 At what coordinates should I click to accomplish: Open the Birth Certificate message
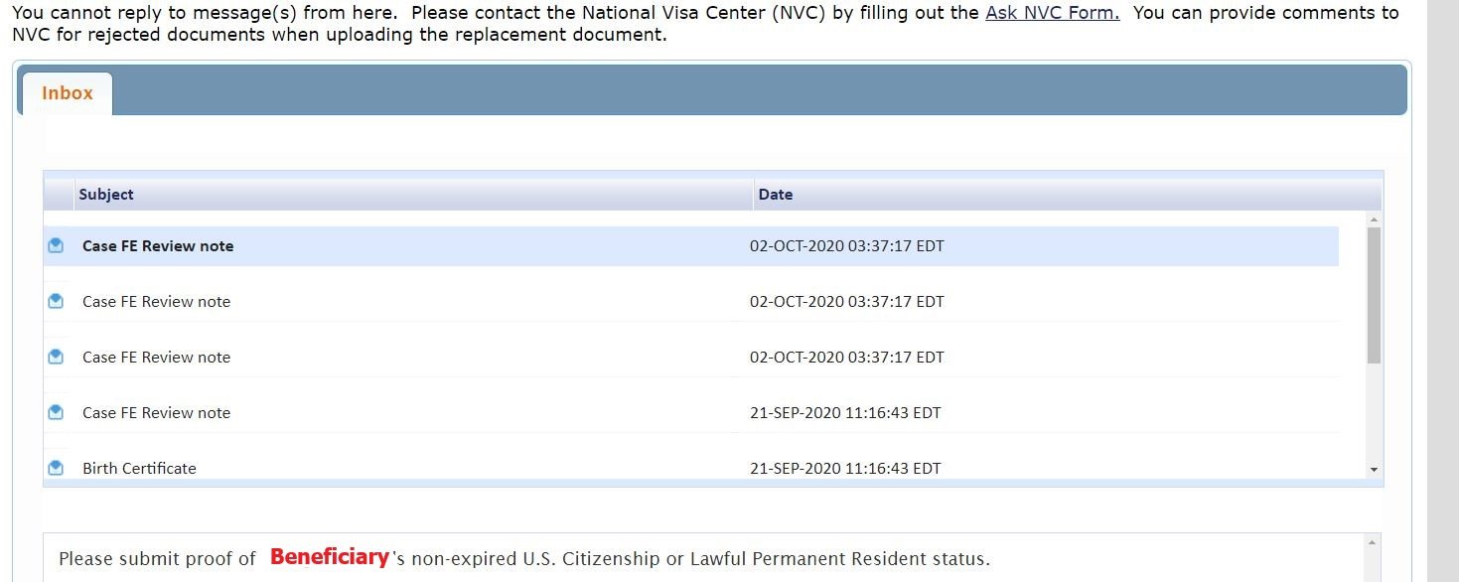point(139,469)
